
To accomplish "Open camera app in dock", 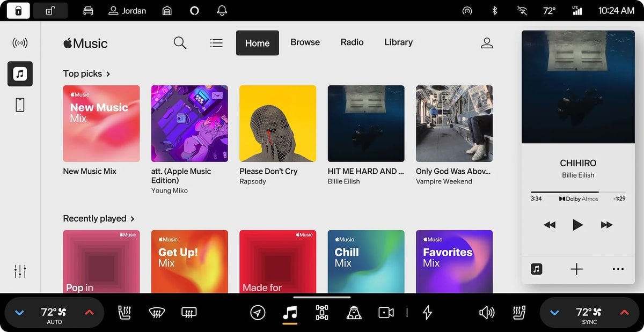I will pos(386,312).
